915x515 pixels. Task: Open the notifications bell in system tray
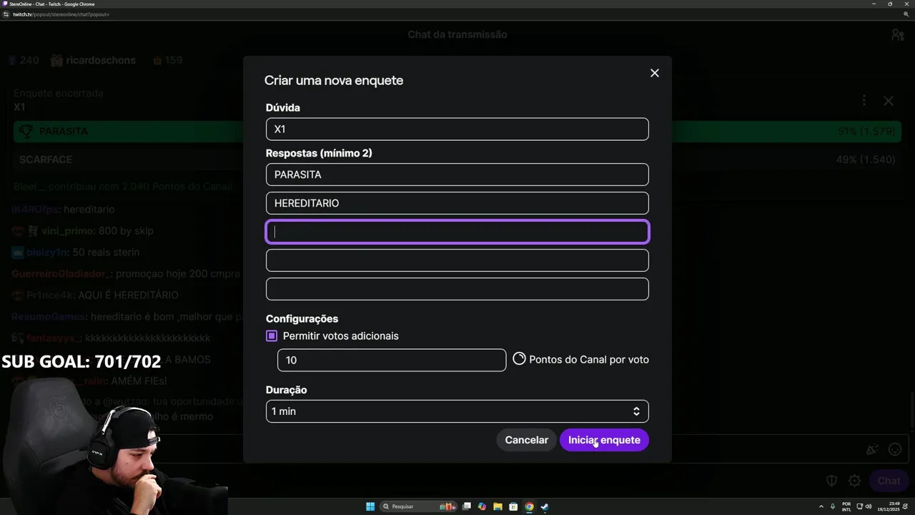[905, 506]
